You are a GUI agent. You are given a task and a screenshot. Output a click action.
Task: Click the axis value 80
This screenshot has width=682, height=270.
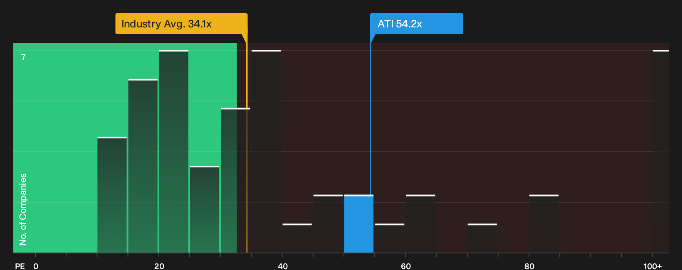(x=529, y=266)
